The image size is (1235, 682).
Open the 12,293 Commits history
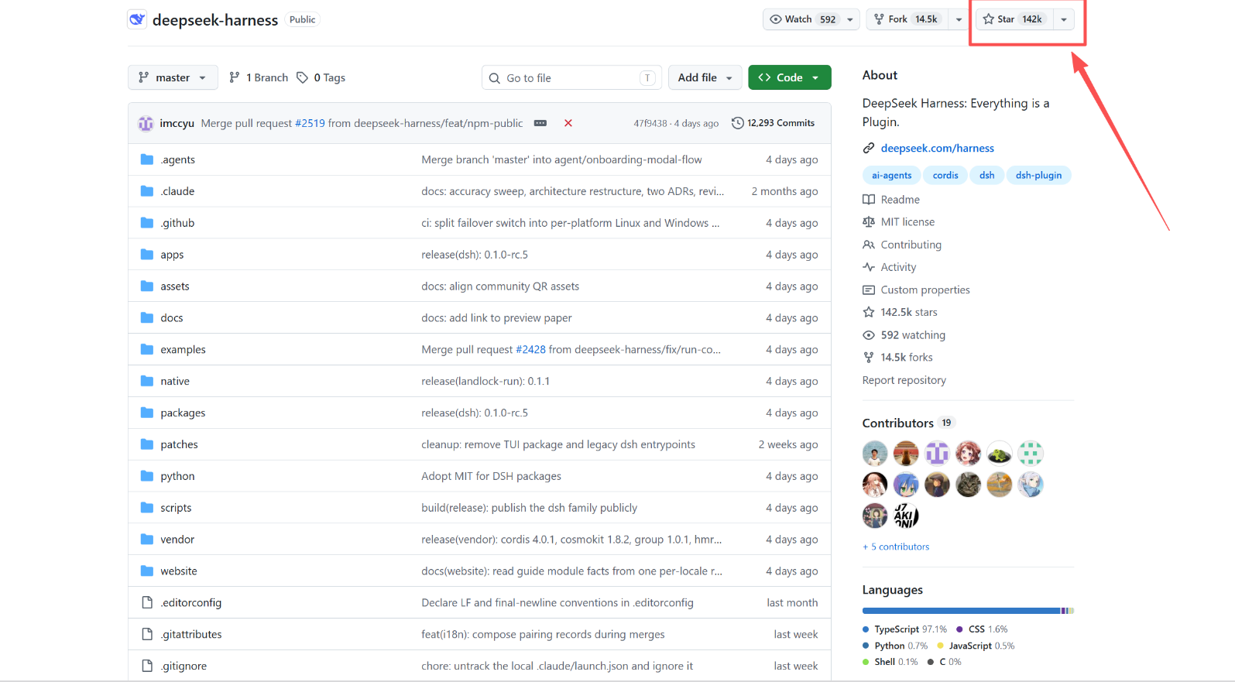pyautogui.click(x=774, y=123)
